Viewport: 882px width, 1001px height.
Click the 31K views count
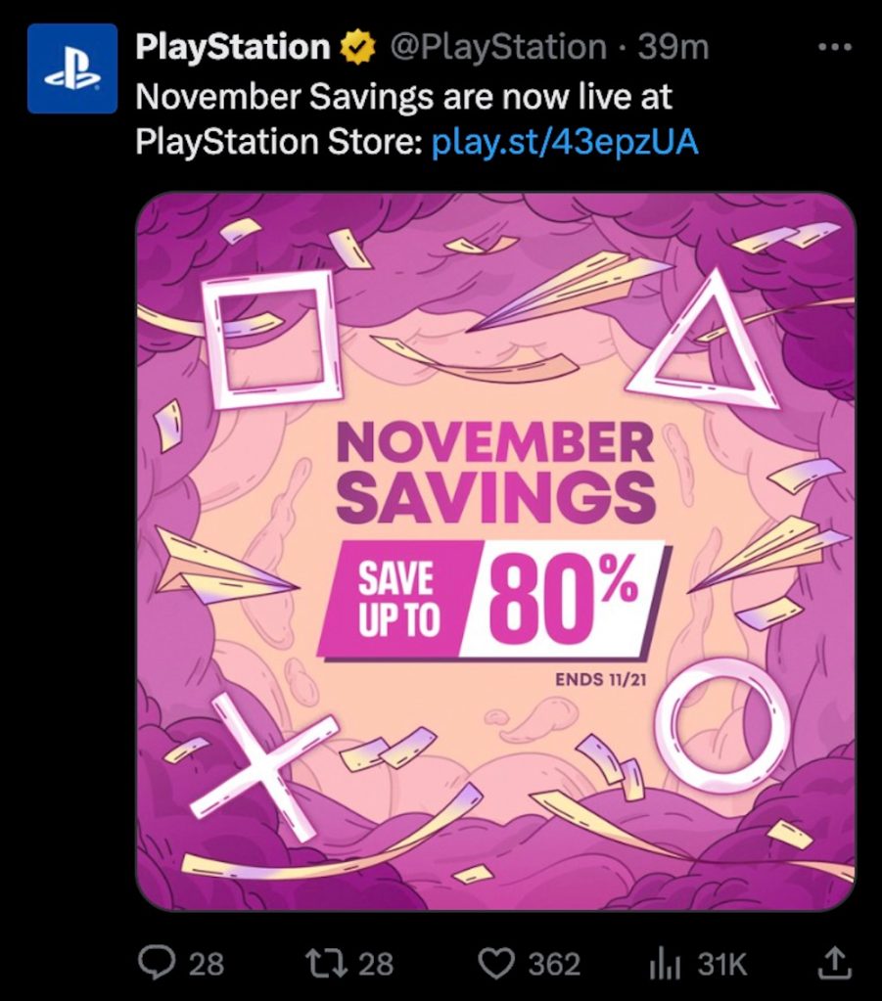coord(721,964)
